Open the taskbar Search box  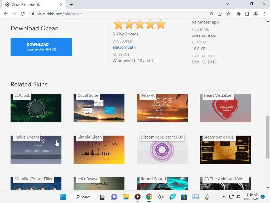(x=83, y=197)
